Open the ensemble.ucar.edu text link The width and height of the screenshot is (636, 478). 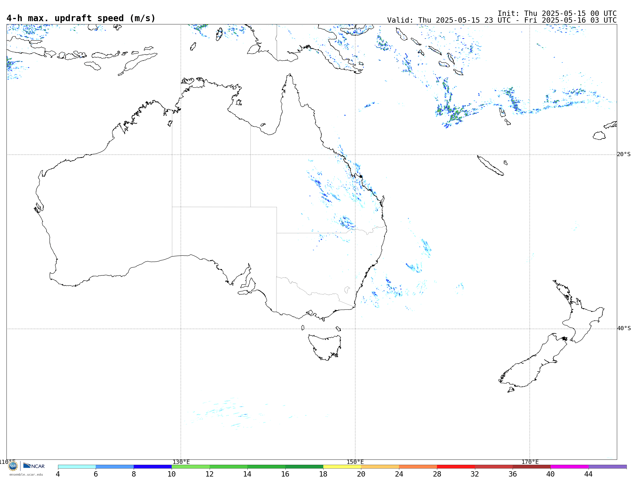point(26,474)
